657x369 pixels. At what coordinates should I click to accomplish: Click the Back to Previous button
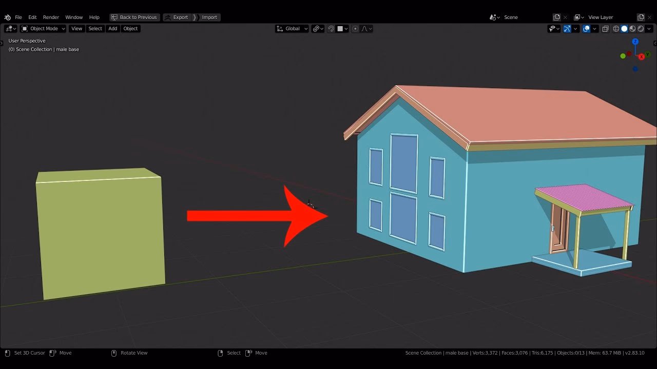click(134, 17)
